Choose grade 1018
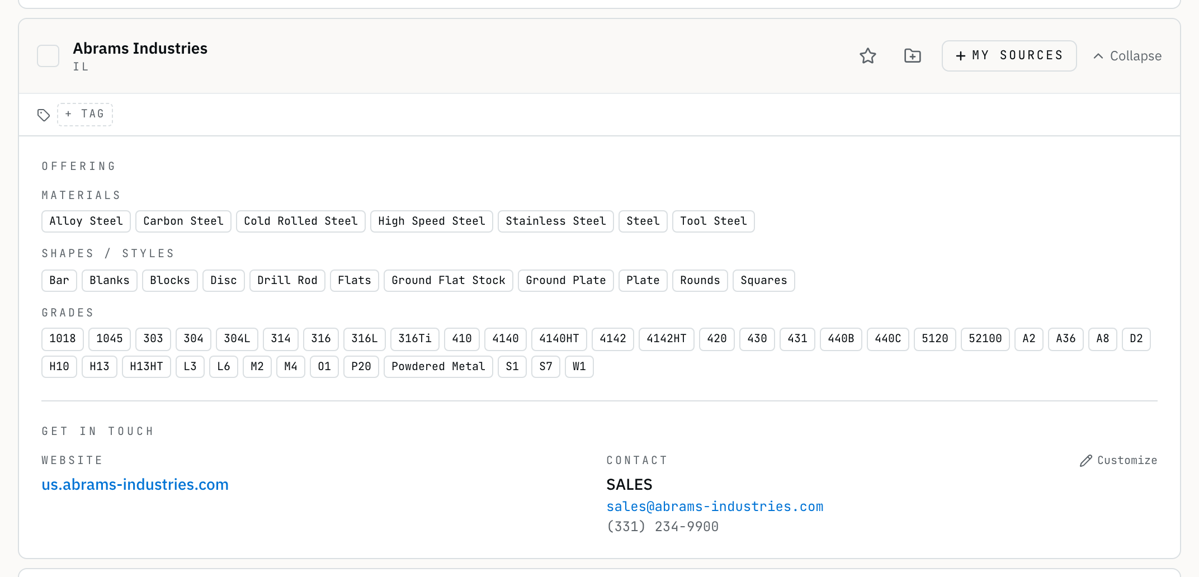 click(63, 339)
